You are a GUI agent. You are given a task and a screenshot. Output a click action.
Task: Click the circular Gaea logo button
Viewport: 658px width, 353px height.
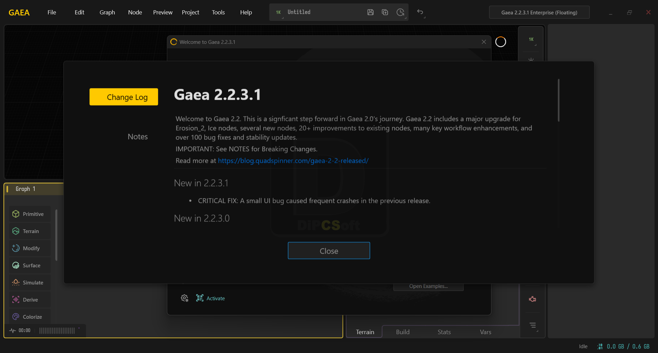501,42
